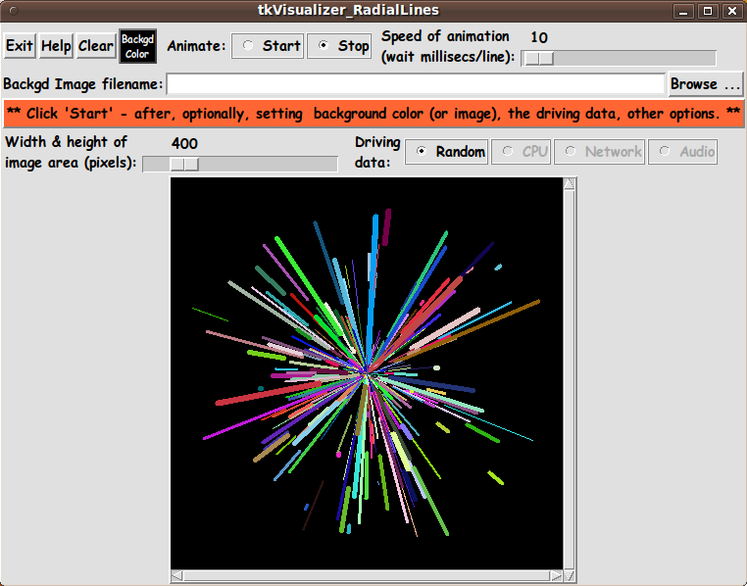Click the round window menu button in title bar
The image size is (747, 586).
point(14,11)
